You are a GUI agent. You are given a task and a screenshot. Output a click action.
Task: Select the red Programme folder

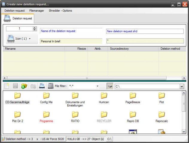coord(46,117)
